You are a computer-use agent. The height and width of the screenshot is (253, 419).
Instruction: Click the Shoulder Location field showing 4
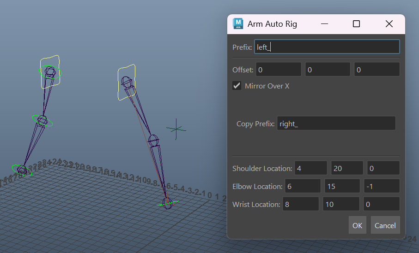(x=311, y=168)
